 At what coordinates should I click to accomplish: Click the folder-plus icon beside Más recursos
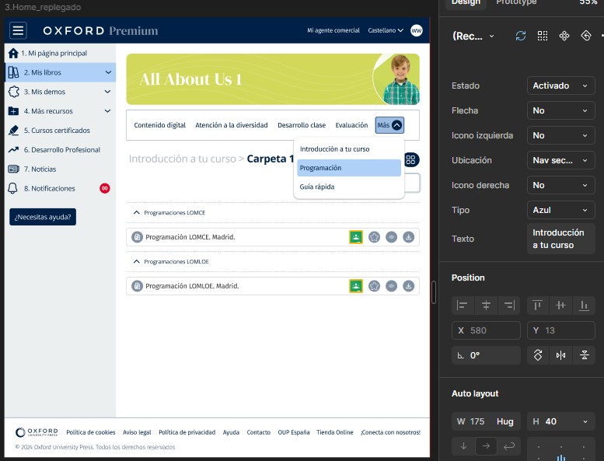[13, 111]
